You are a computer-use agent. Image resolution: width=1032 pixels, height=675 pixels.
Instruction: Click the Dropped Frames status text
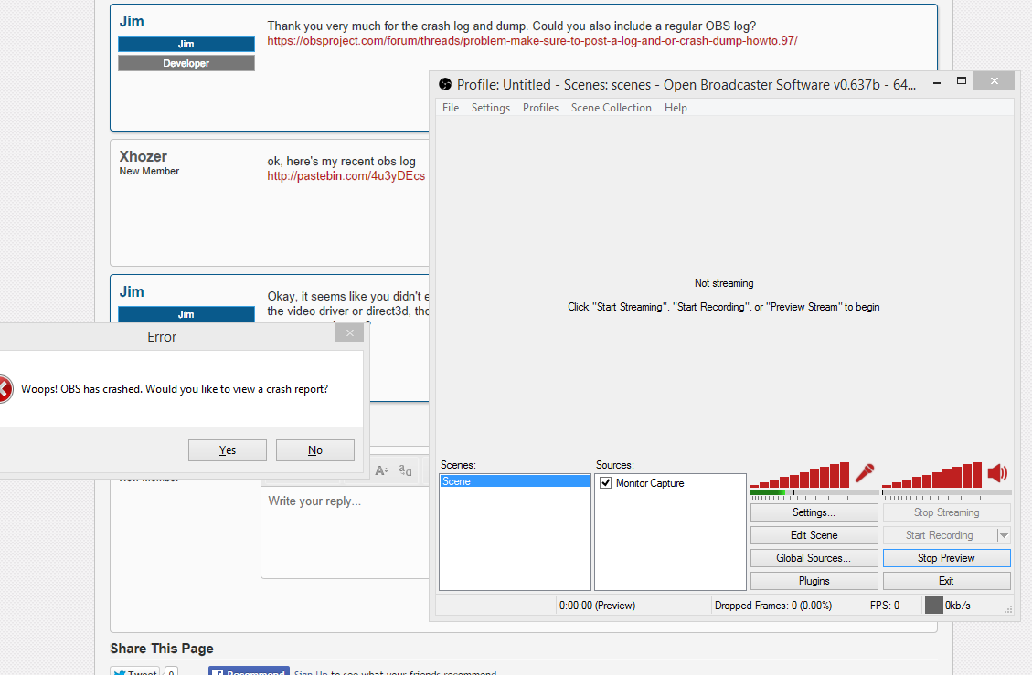click(x=772, y=606)
